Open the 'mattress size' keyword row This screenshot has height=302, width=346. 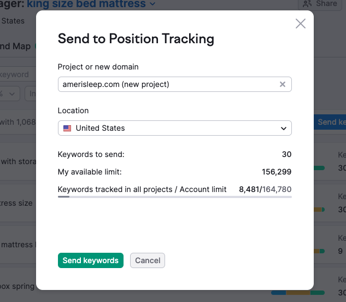tap(16, 203)
